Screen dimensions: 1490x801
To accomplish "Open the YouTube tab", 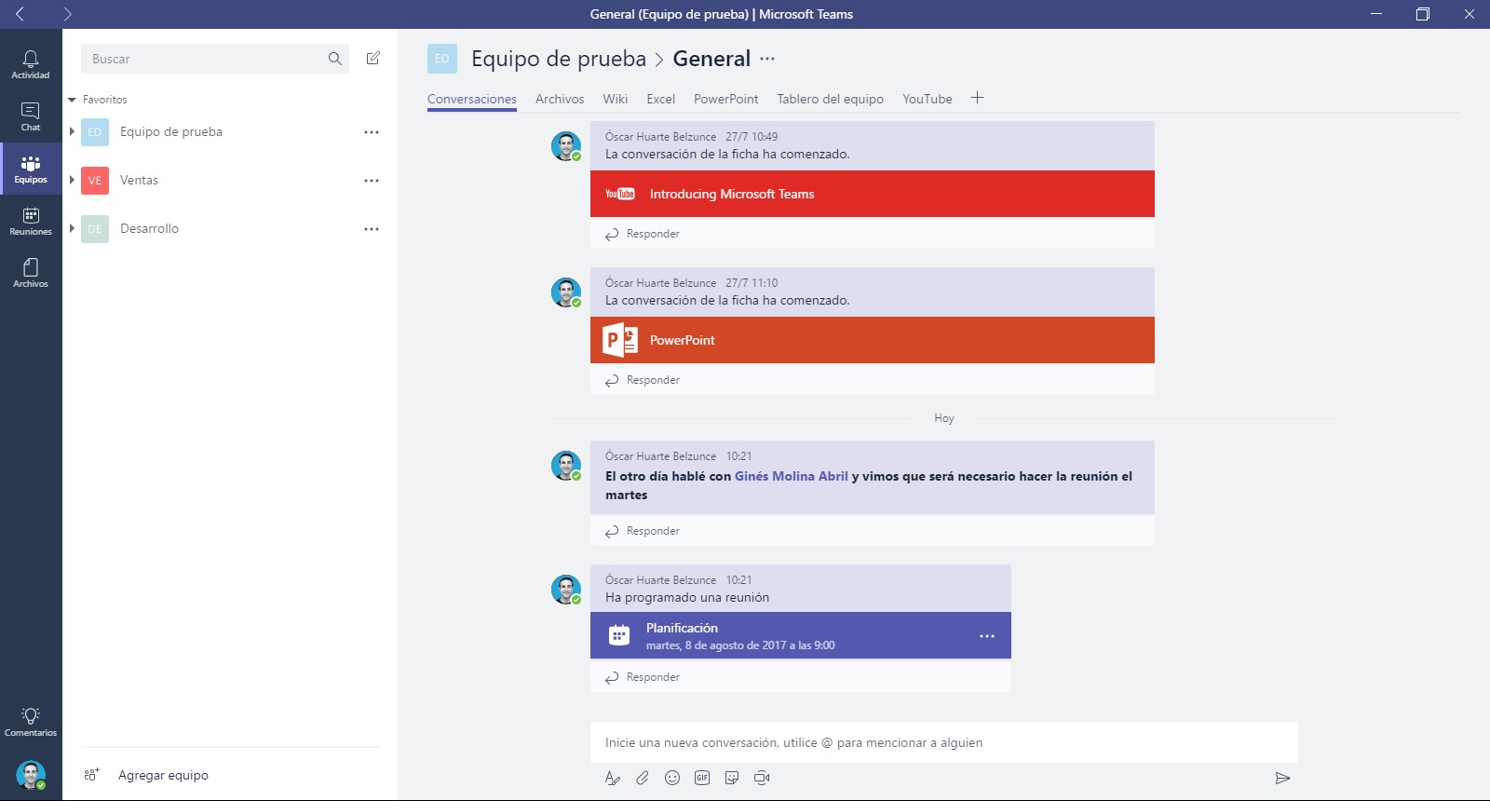I will pos(928,99).
